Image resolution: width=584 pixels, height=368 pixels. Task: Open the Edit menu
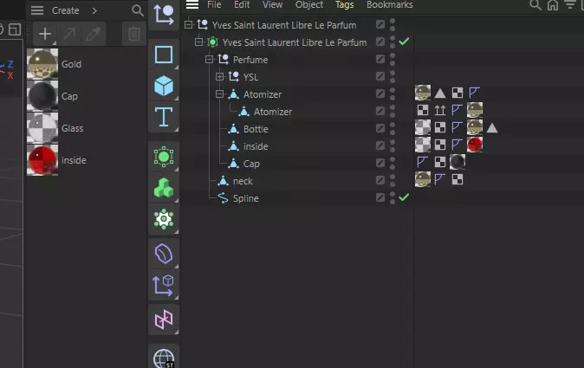pos(242,4)
